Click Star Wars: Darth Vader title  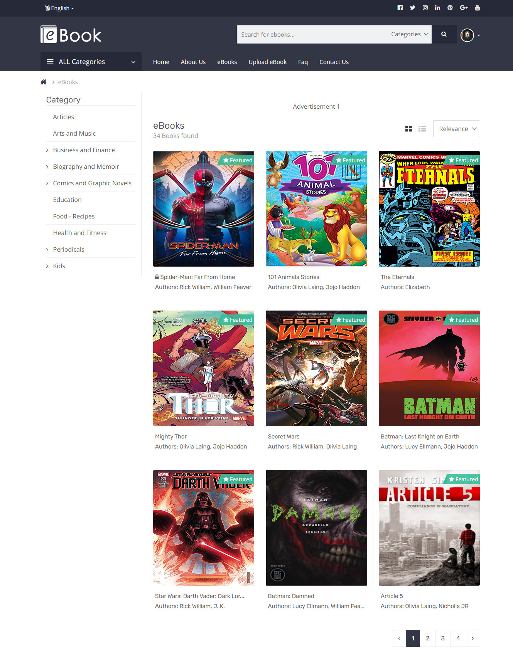coord(199,596)
